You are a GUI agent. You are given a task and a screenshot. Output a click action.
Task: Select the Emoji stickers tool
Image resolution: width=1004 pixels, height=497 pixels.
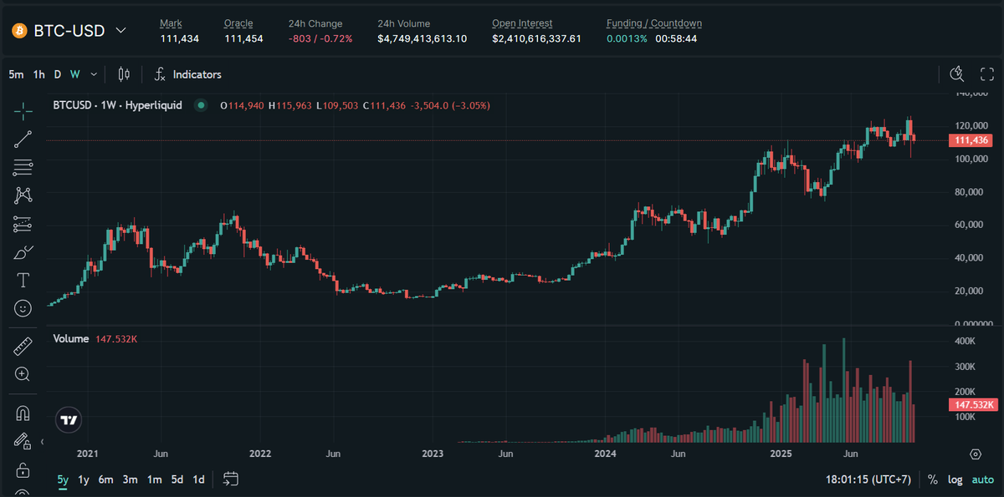[x=22, y=307]
